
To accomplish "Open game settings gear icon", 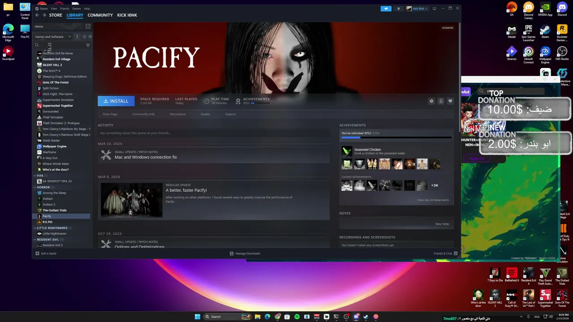I will (432, 101).
